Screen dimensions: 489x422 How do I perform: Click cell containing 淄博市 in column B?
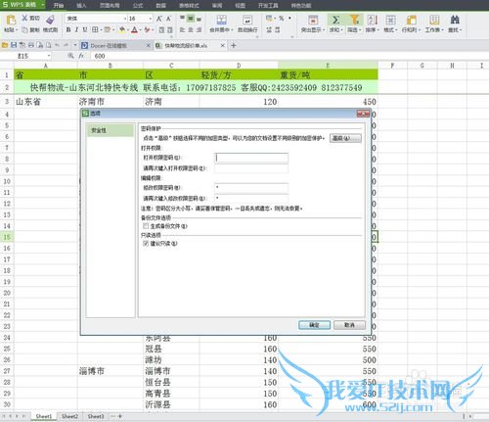click(111, 371)
